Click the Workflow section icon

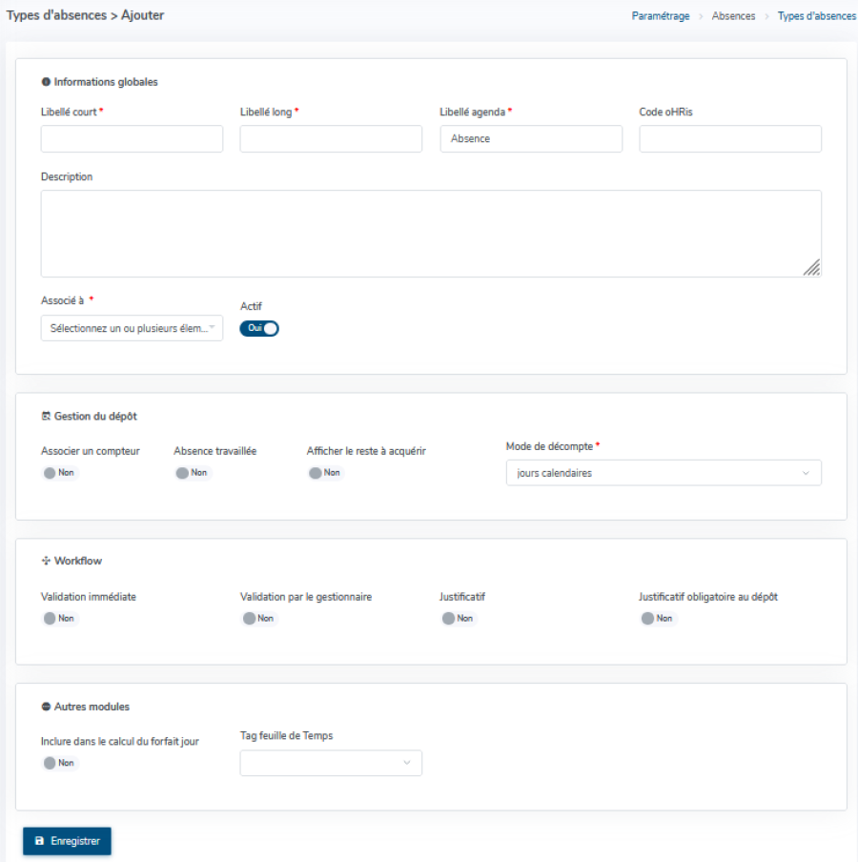pos(46,561)
